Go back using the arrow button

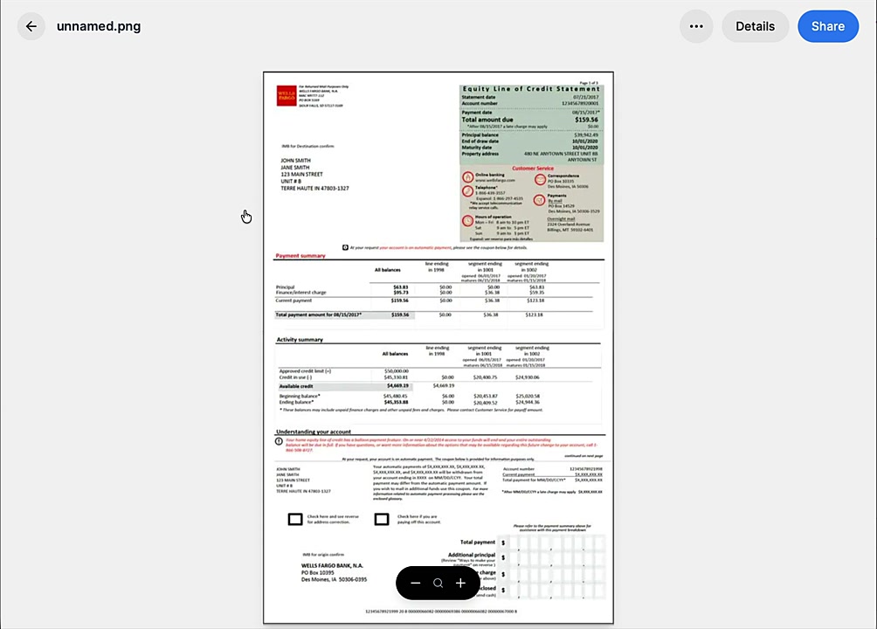[x=31, y=26]
